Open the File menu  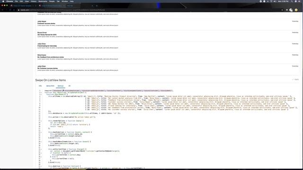pos(16,1)
